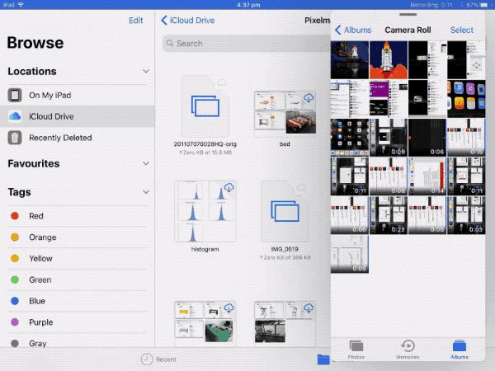Screen dimensions: 495x371
Task: Tap the Edit button in Browse sidebar
Action: 136,21
